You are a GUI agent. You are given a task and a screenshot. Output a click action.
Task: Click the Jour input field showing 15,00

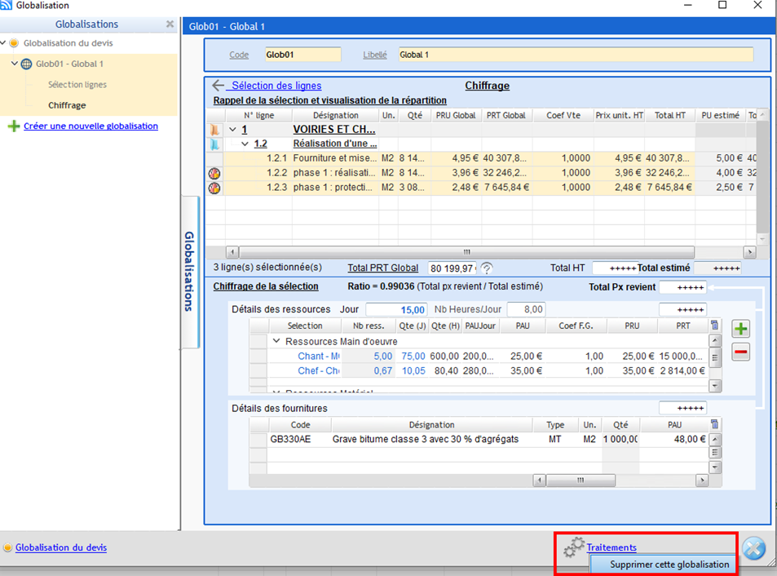point(396,310)
